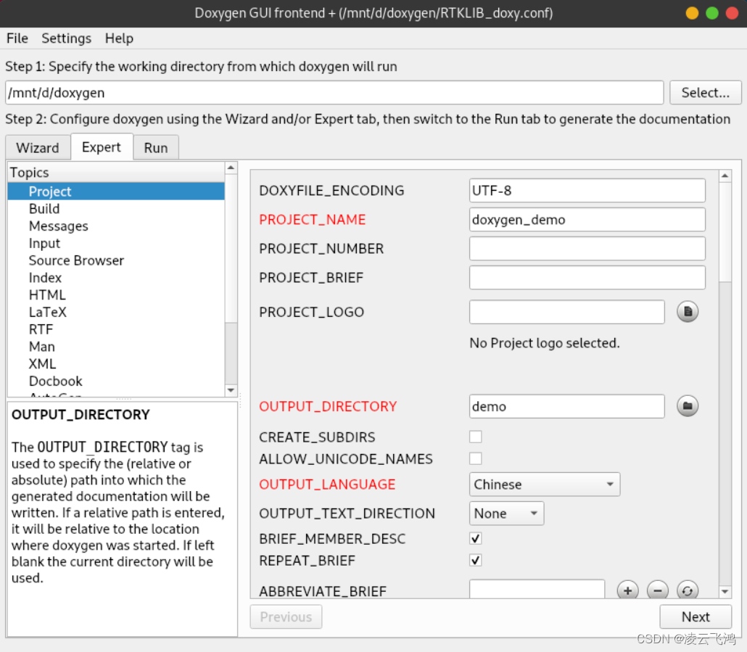Open the OUTPUT_LANGUAGE dropdown
This screenshot has width=747, height=652.
[x=545, y=484]
